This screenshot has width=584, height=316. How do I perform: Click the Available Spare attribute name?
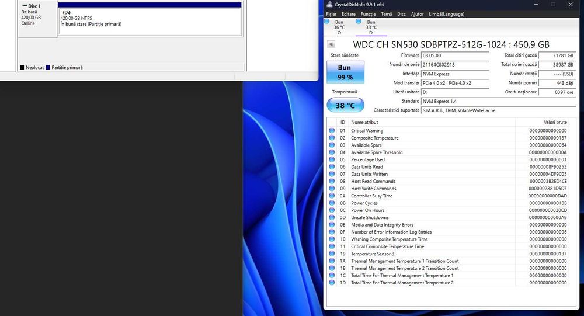(x=366, y=145)
